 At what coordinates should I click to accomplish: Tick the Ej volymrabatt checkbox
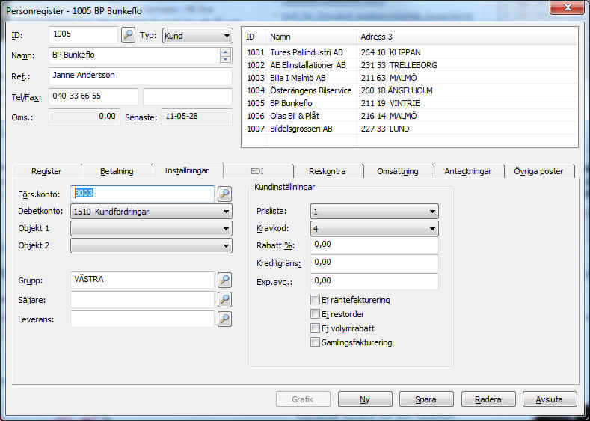point(315,328)
